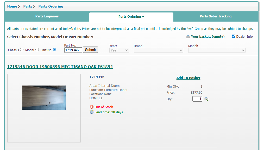Open the Model dropdown list
Image resolution: width=264 pixels, height=150 pixels.
click(x=217, y=50)
